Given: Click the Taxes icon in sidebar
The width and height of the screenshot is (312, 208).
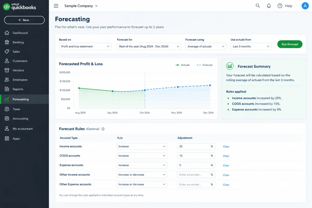Looking at the screenshot, I should click(7, 109).
